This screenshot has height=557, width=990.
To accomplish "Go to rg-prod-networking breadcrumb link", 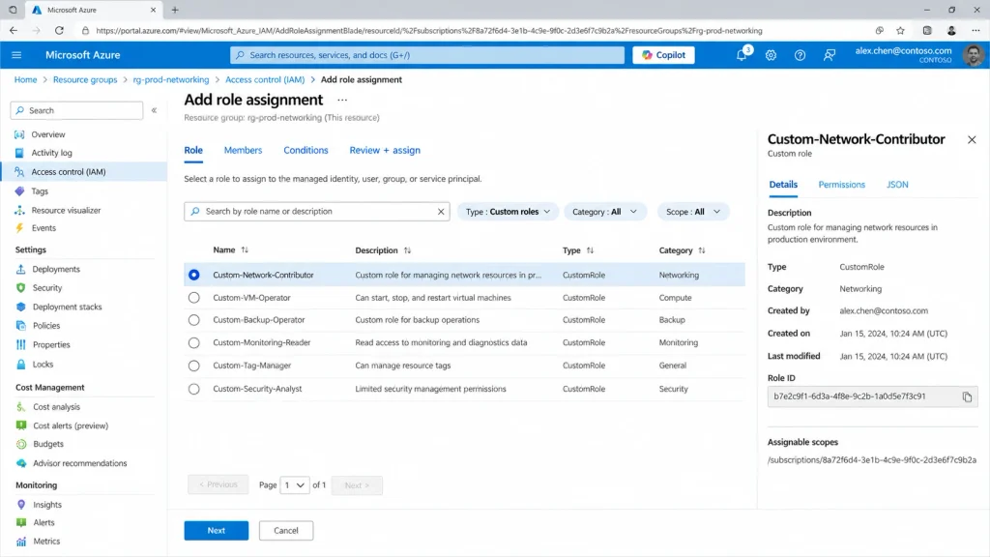I will (171, 79).
